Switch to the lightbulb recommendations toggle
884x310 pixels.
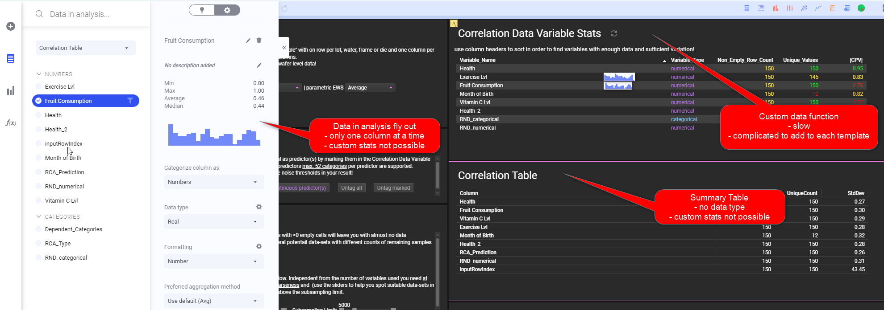coord(202,10)
